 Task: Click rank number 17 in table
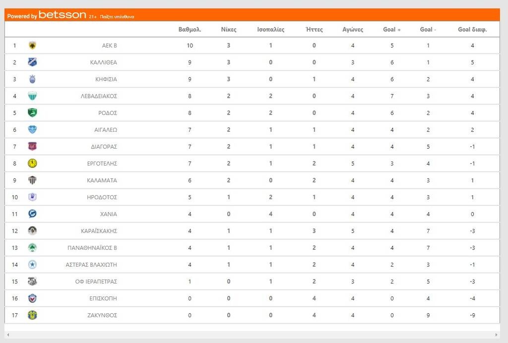[x=14, y=315]
